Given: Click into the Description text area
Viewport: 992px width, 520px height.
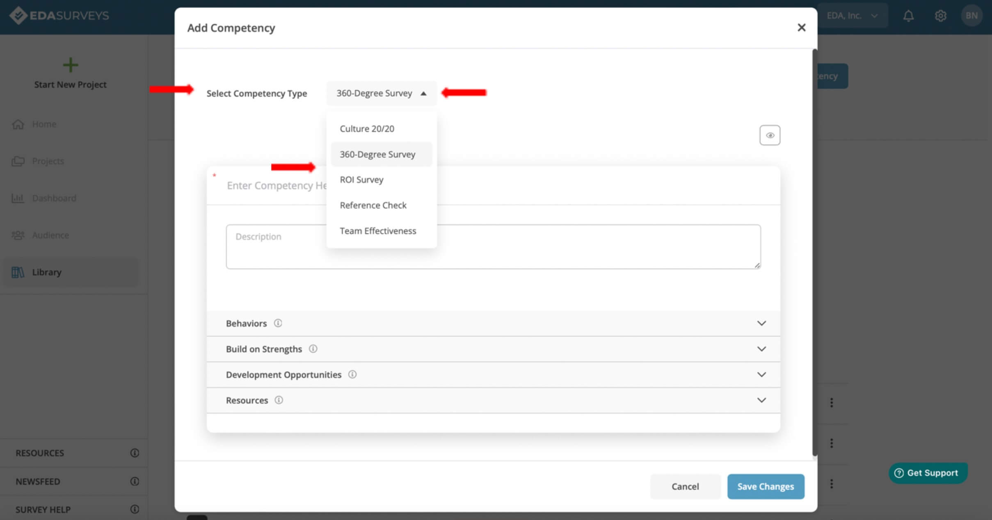Looking at the screenshot, I should (x=493, y=246).
